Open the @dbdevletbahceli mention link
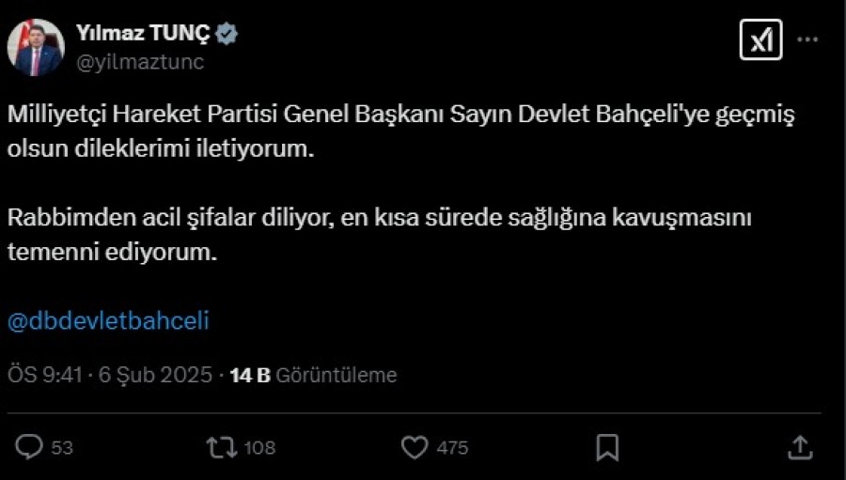The width and height of the screenshot is (846, 480). coord(108,320)
